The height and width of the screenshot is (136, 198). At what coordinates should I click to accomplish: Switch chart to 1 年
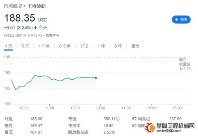(102, 46)
